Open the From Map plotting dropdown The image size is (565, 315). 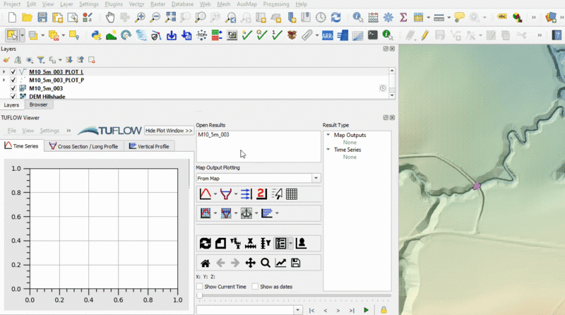[x=316, y=179]
